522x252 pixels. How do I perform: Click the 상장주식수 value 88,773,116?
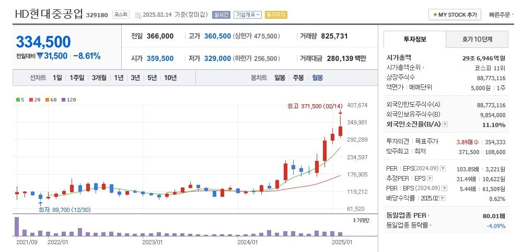tap(491, 78)
